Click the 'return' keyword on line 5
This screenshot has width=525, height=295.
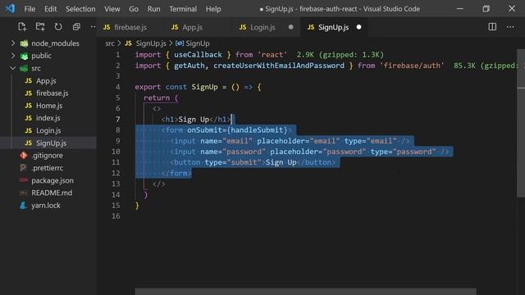coord(157,98)
